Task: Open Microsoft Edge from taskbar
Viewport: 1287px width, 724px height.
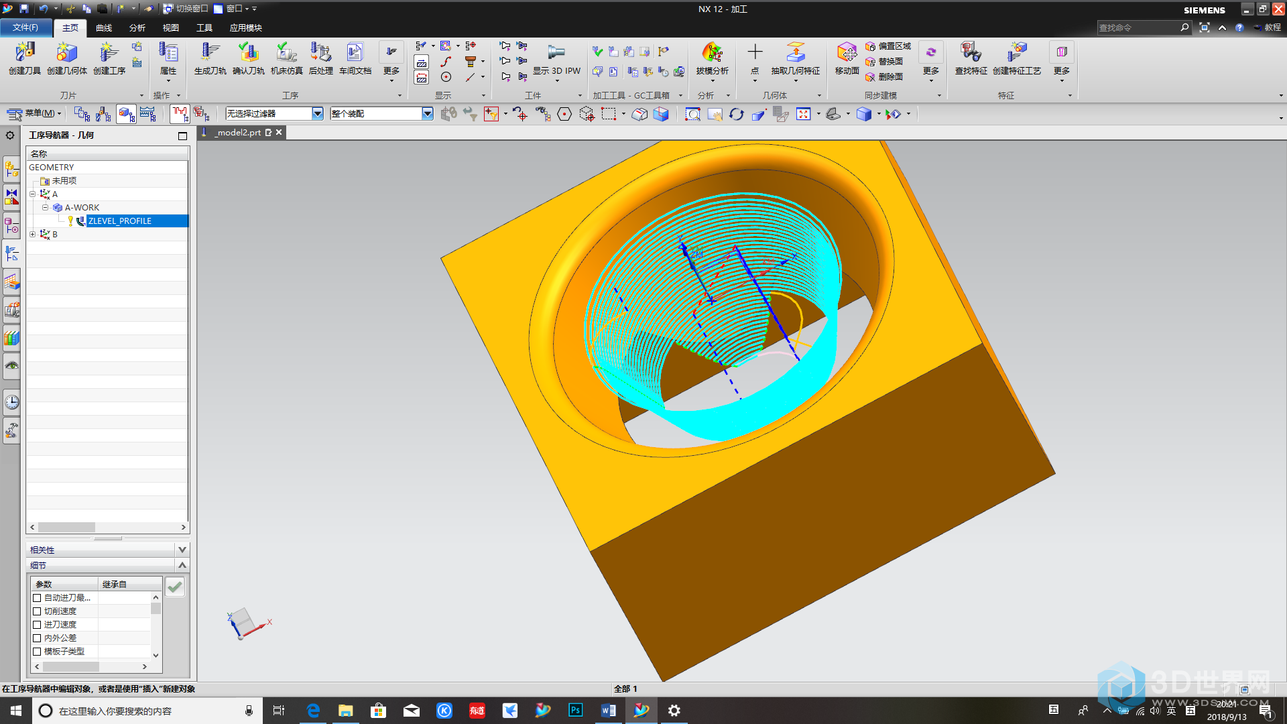Action: tap(313, 711)
